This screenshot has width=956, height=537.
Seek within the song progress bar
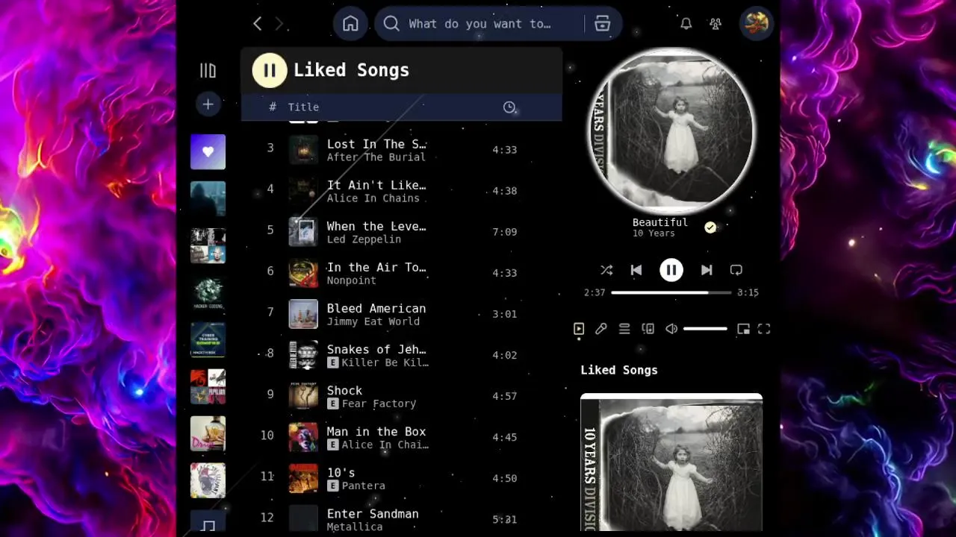click(x=671, y=292)
